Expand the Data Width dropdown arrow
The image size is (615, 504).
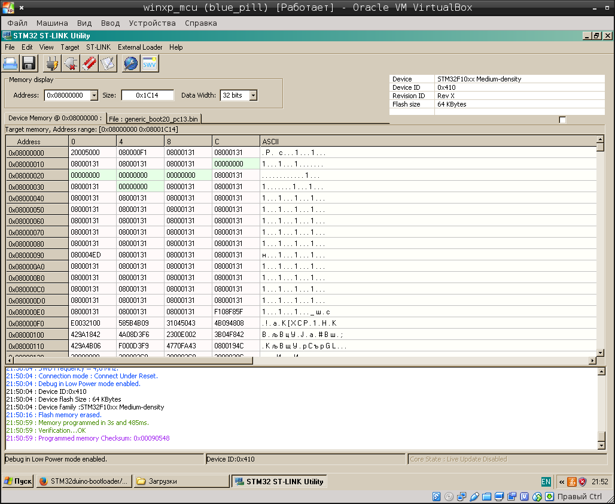click(x=254, y=95)
